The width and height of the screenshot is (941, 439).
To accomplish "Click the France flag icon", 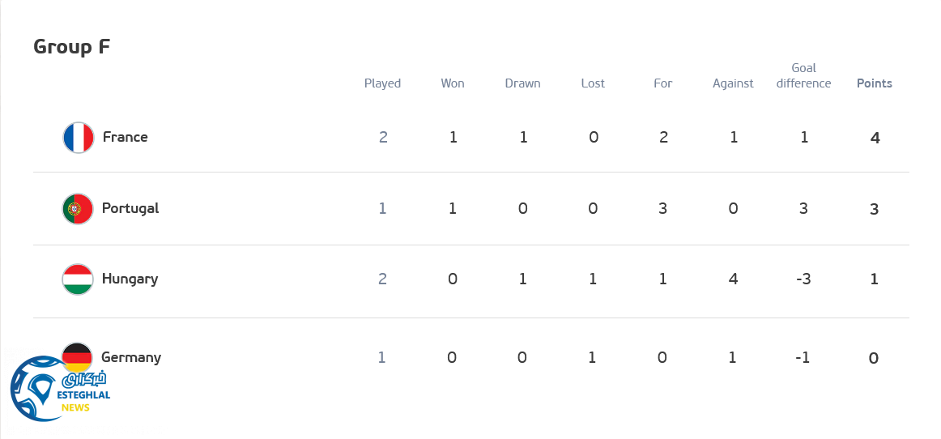I will point(79,138).
